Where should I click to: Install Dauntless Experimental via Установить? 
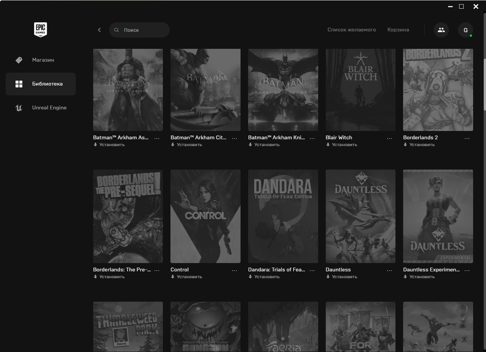point(419,277)
